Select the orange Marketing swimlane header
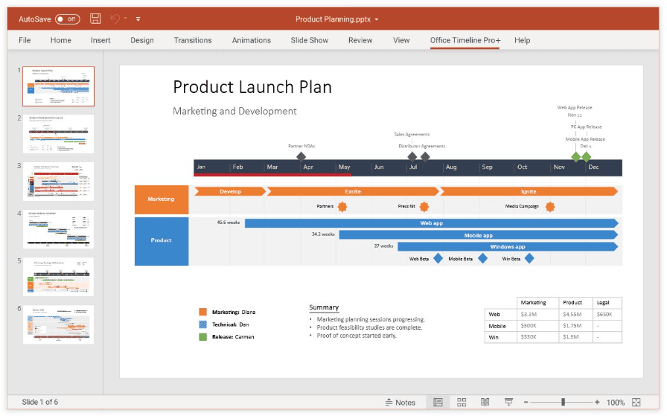Viewport: 667px width, 416px height. point(162,199)
